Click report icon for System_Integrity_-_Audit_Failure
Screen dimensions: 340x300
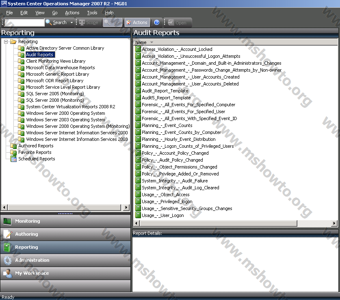click(138, 181)
